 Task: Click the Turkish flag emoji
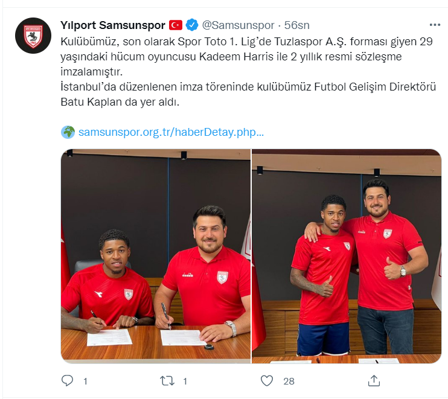tap(176, 25)
